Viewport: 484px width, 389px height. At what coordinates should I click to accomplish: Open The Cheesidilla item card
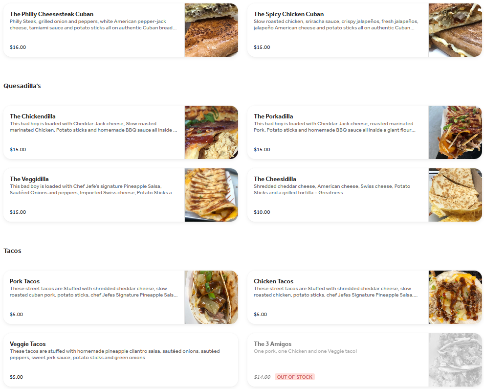(x=365, y=195)
